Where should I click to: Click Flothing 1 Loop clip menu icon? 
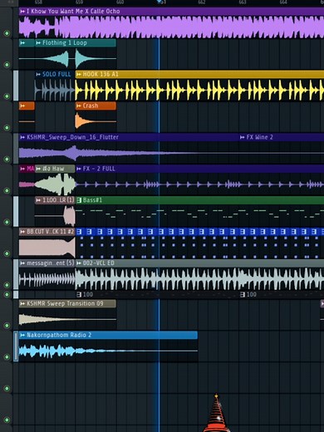tap(38, 43)
